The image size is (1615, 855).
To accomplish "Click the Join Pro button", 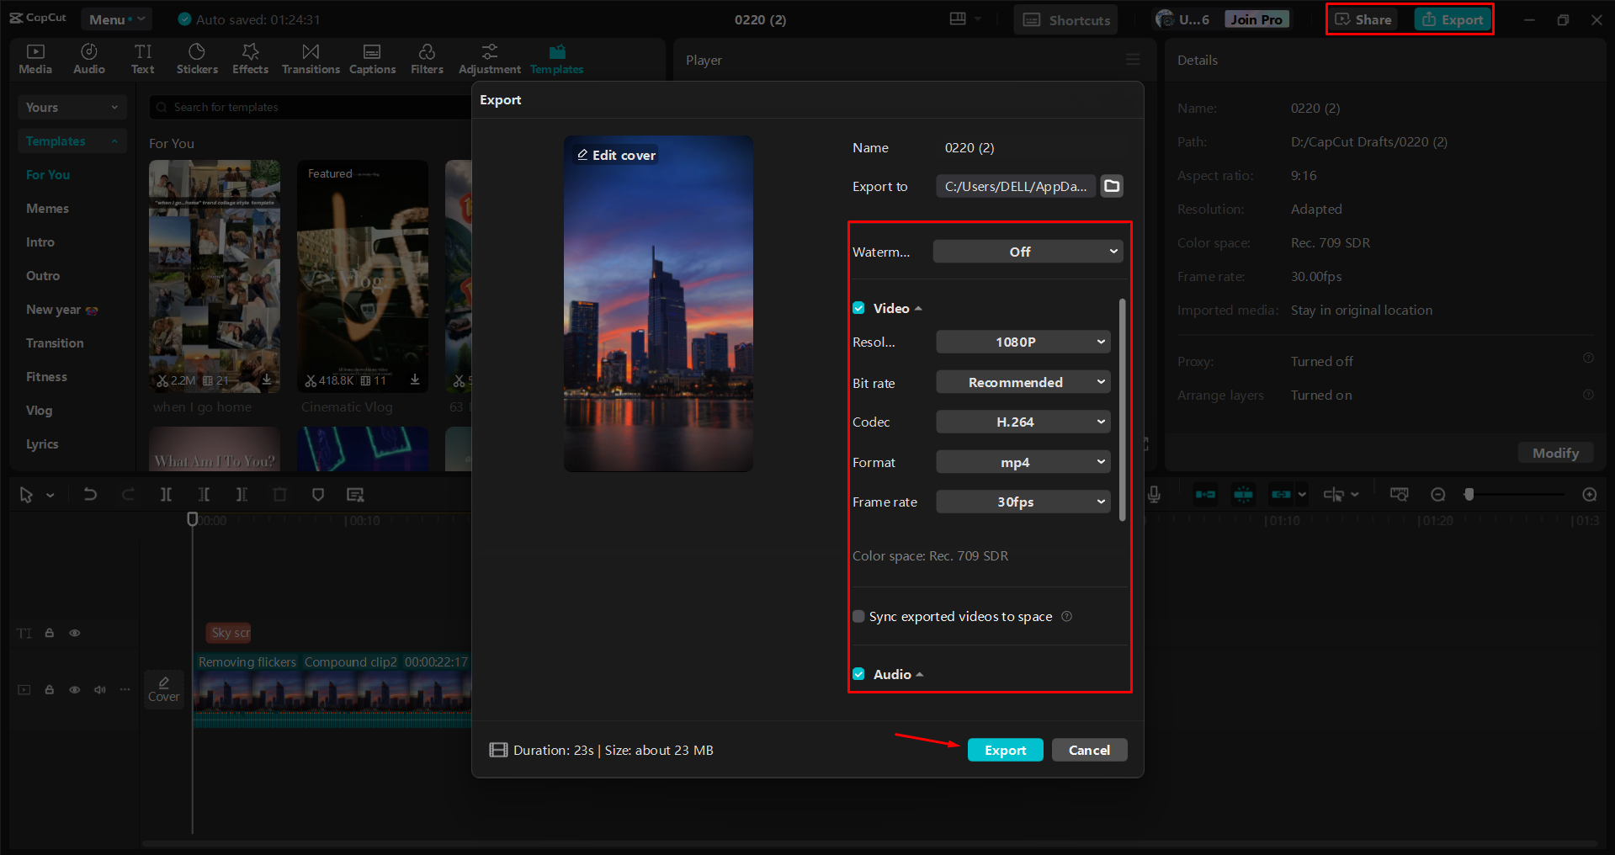I will (x=1256, y=19).
